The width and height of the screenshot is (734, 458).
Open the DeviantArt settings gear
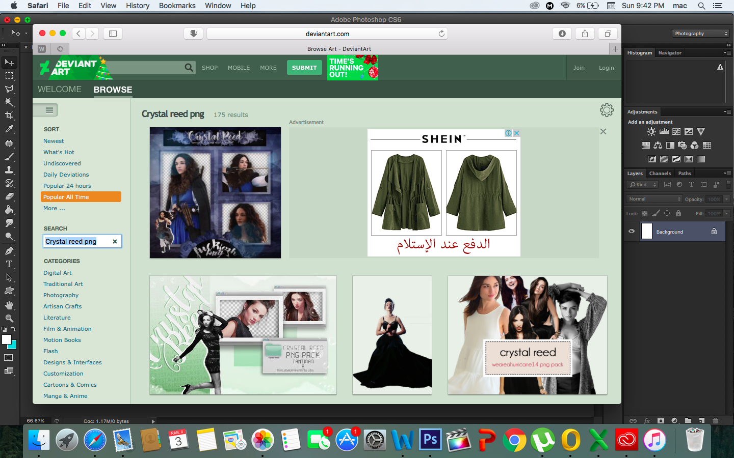coord(607,110)
